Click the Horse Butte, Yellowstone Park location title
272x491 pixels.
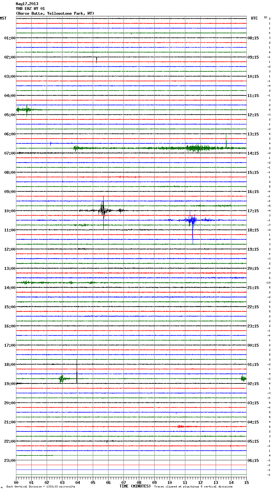55,13
